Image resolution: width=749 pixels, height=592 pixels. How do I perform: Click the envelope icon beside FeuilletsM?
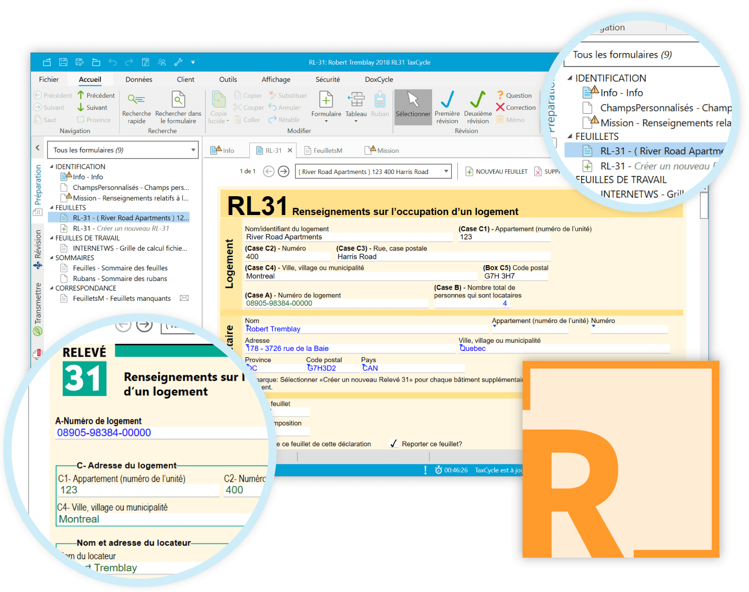click(184, 298)
